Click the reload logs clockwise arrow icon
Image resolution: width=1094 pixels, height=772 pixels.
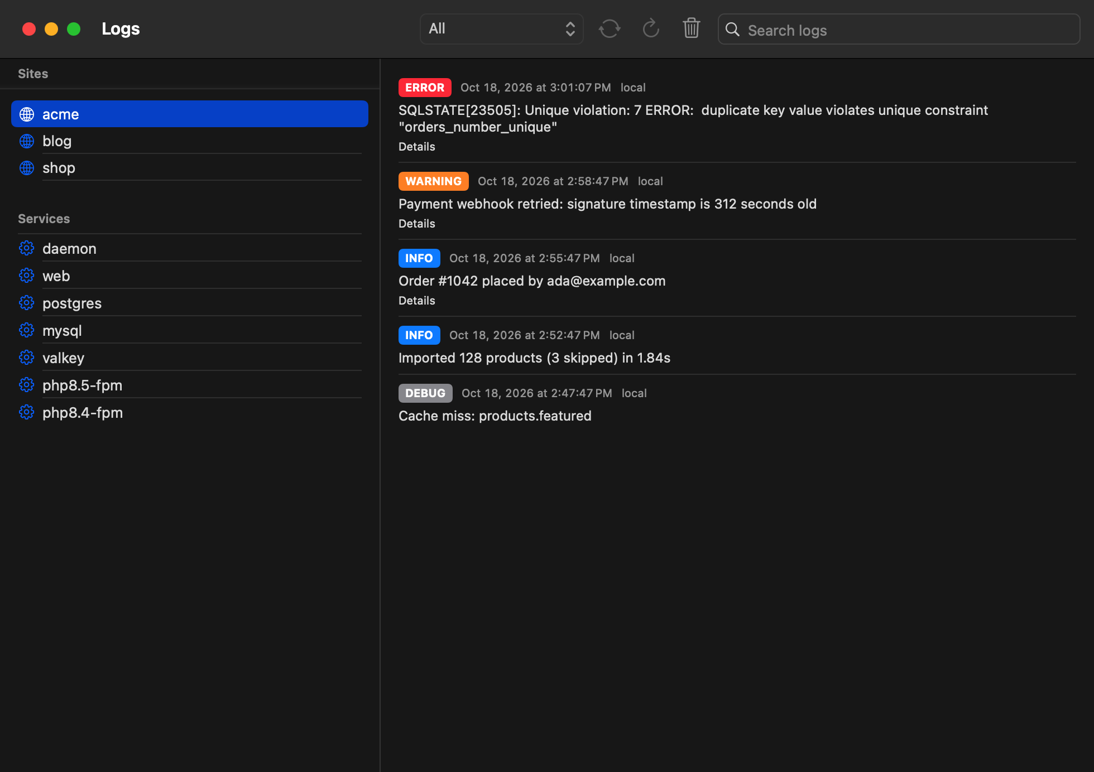pyautogui.click(x=651, y=28)
